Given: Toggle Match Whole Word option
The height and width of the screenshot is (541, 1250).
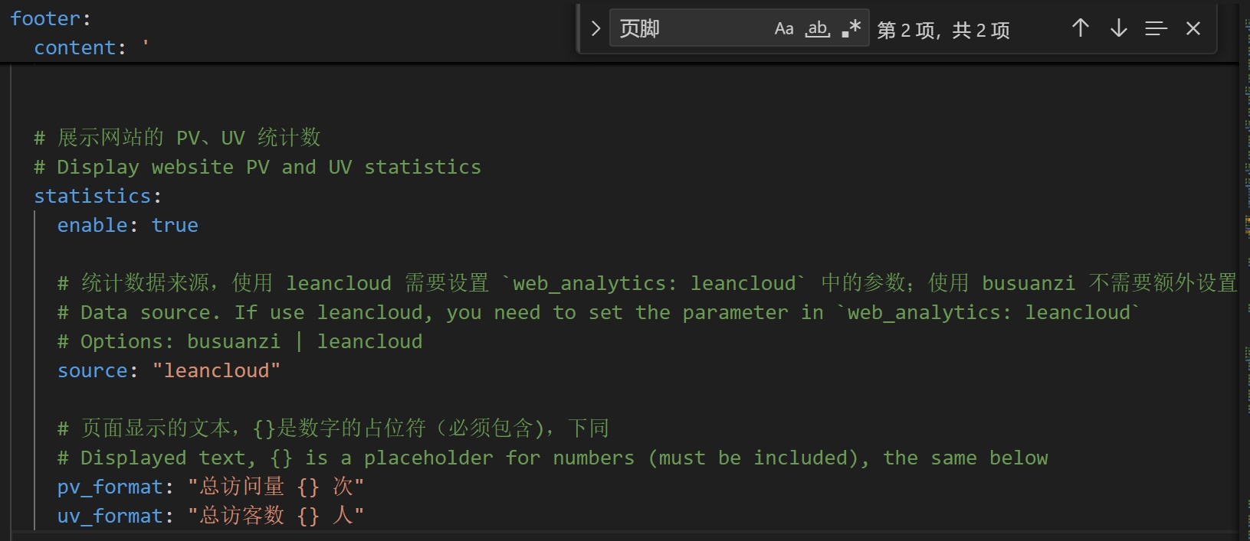Looking at the screenshot, I should [x=818, y=29].
